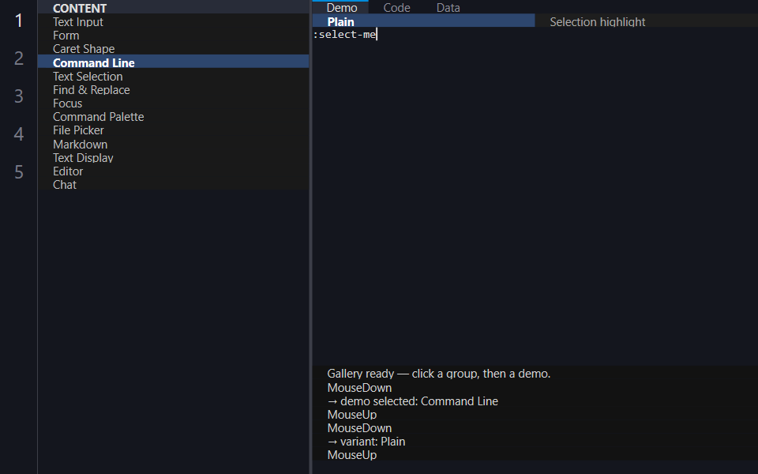Open the Text Input demo

coord(173,22)
